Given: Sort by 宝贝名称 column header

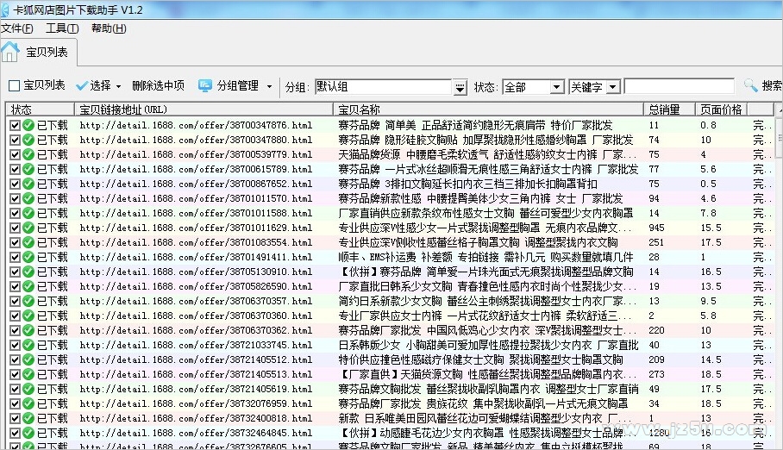Looking at the screenshot, I should (x=488, y=109).
